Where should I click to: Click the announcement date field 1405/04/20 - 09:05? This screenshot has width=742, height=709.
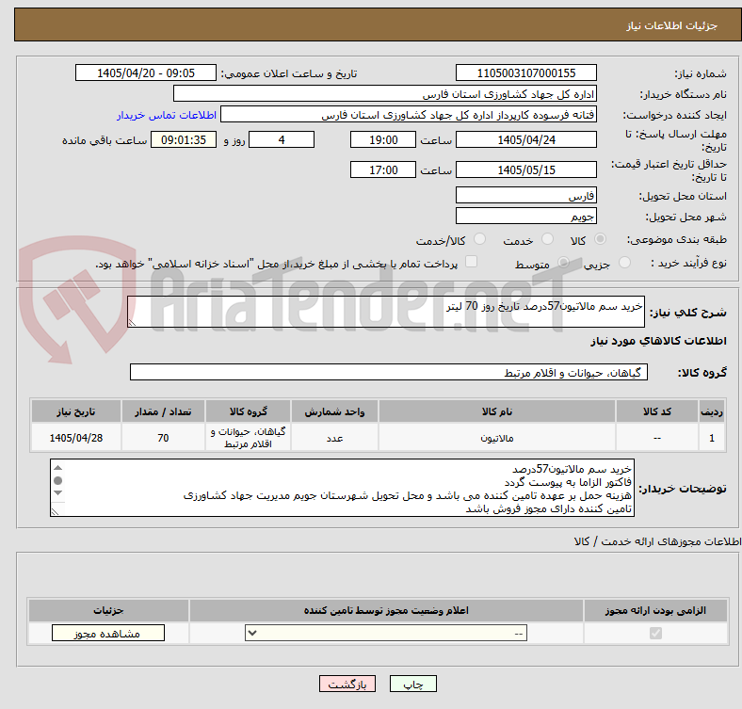(x=146, y=73)
